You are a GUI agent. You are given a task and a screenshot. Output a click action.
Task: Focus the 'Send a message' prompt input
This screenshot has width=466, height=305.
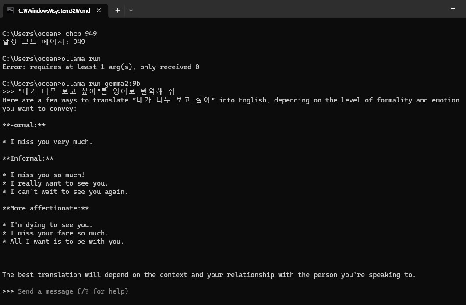[x=73, y=291]
